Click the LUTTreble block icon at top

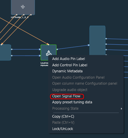(x=23, y=7)
